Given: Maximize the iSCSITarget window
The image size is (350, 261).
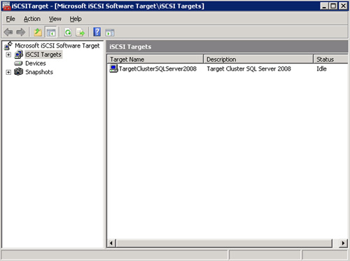Looking at the screenshot, I should 333,6.
